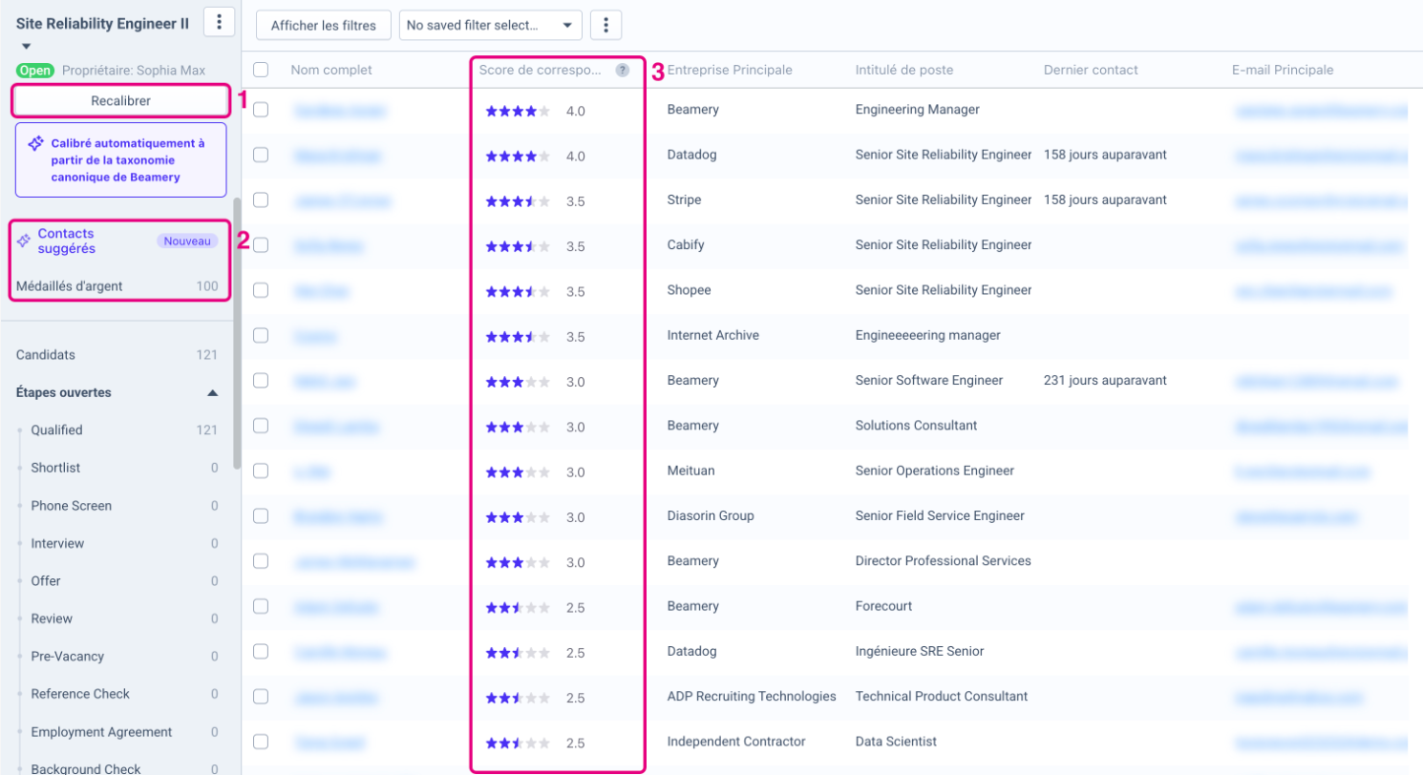The image size is (1423, 775).
Task: Select the Meituan row checkbox
Action: tap(261, 471)
